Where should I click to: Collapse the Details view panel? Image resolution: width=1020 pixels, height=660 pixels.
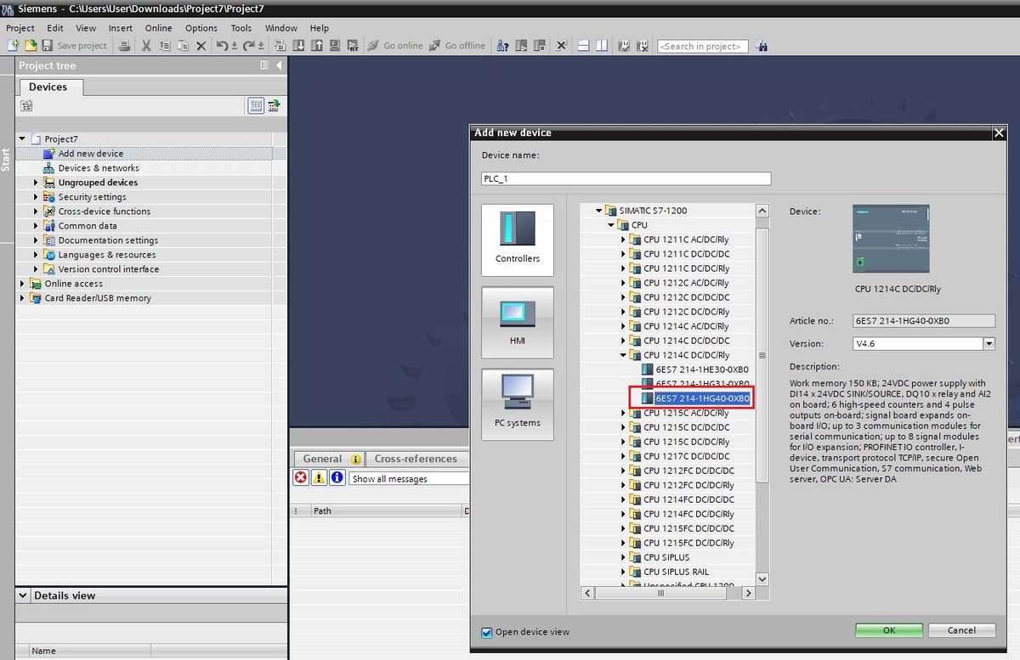point(25,595)
